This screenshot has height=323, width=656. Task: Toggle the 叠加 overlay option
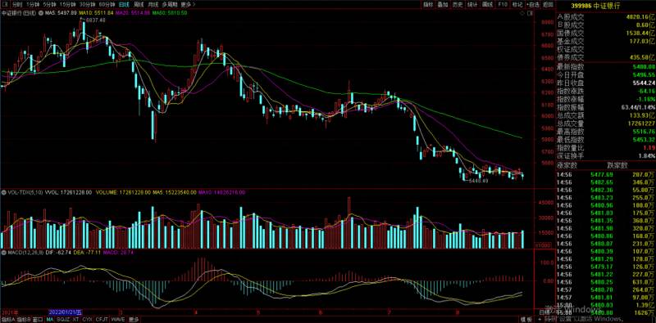click(442, 5)
